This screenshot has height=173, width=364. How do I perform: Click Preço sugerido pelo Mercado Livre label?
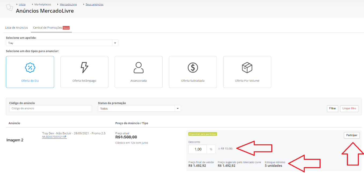coord(239,162)
